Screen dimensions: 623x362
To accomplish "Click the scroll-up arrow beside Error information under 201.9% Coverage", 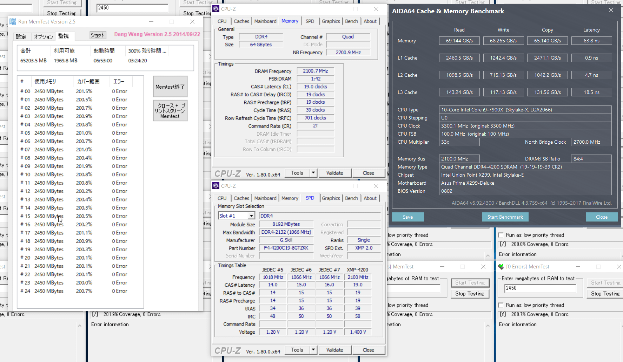I will point(80,326).
